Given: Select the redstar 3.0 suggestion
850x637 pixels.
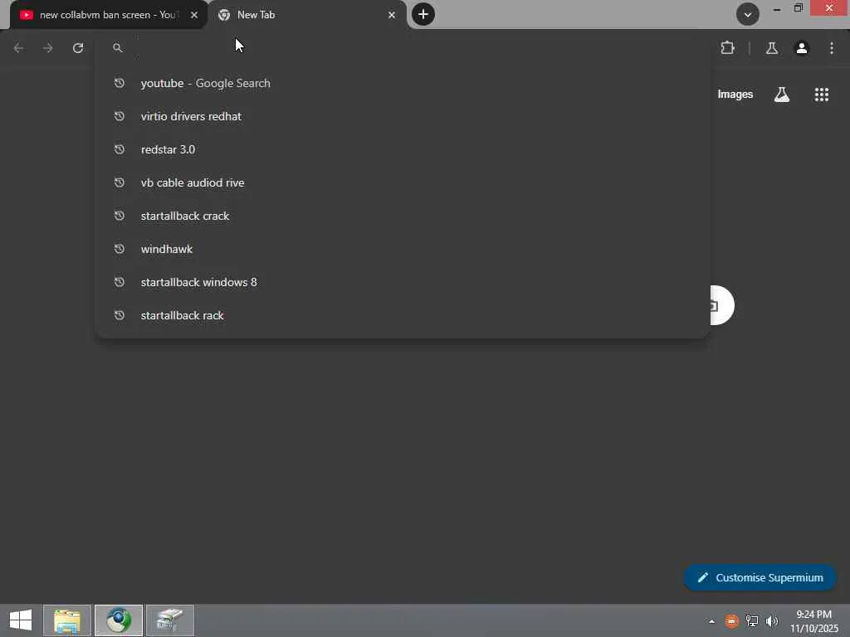Looking at the screenshot, I should (403, 149).
